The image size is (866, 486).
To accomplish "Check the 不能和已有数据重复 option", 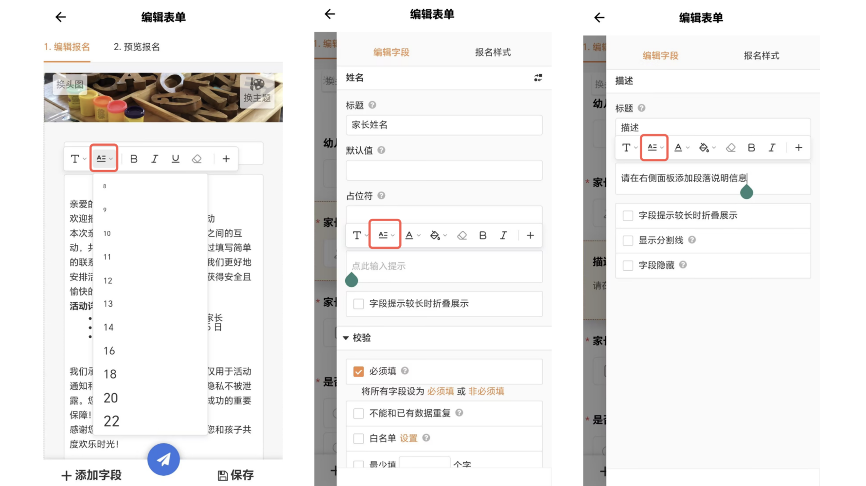I will [358, 414].
